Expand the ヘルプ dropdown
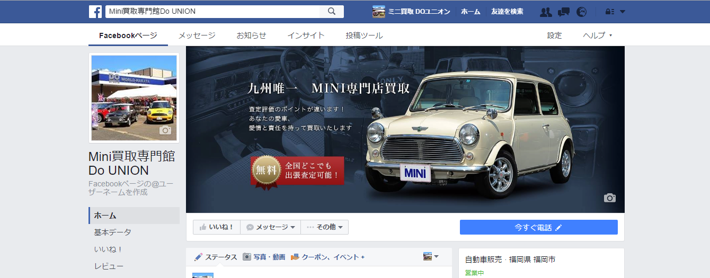 tap(597, 35)
